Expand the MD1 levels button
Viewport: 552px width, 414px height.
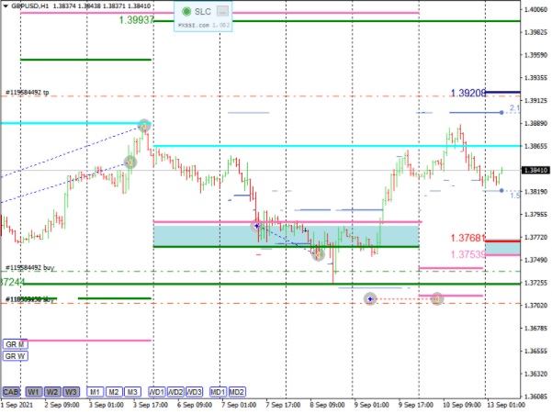tap(219, 391)
